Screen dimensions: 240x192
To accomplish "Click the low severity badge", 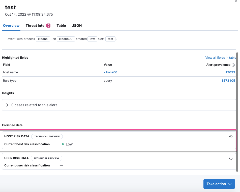I will coord(92,39).
